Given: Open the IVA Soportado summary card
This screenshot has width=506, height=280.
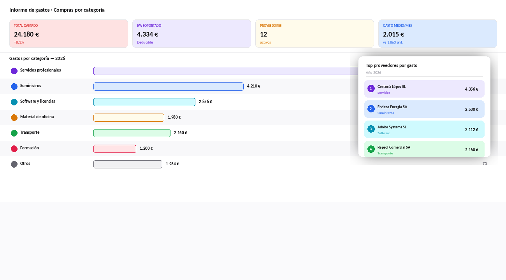Looking at the screenshot, I should (192, 34).
